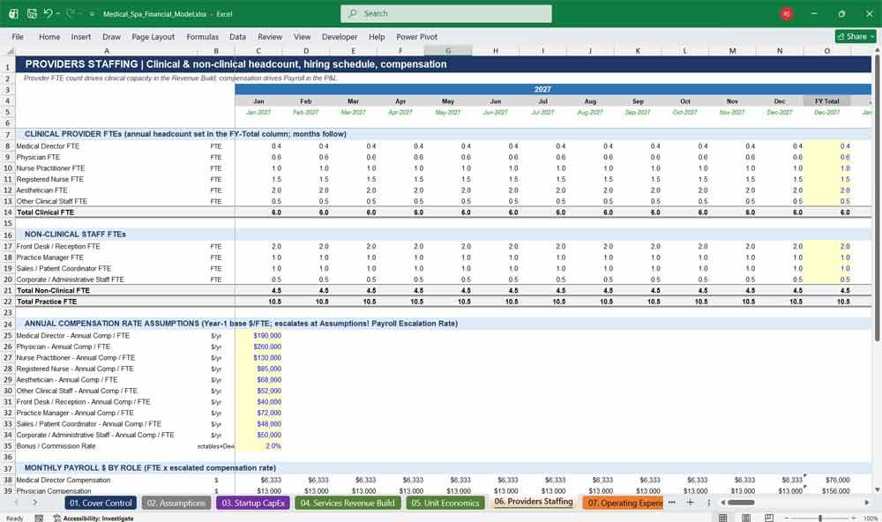Open the Power Pivot tab
Viewport: 882px width, 522px height.
point(417,36)
